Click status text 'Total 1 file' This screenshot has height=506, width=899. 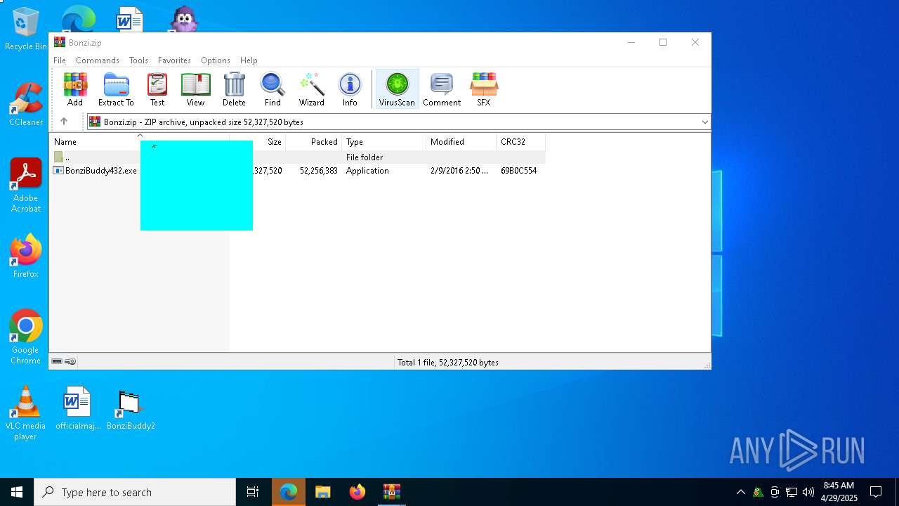tap(447, 363)
